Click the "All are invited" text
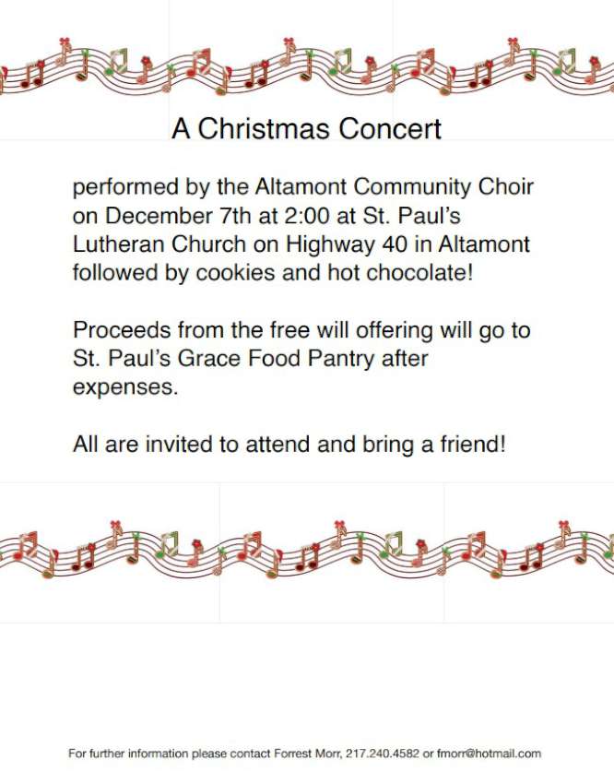 pyautogui.click(x=143, y=444)
